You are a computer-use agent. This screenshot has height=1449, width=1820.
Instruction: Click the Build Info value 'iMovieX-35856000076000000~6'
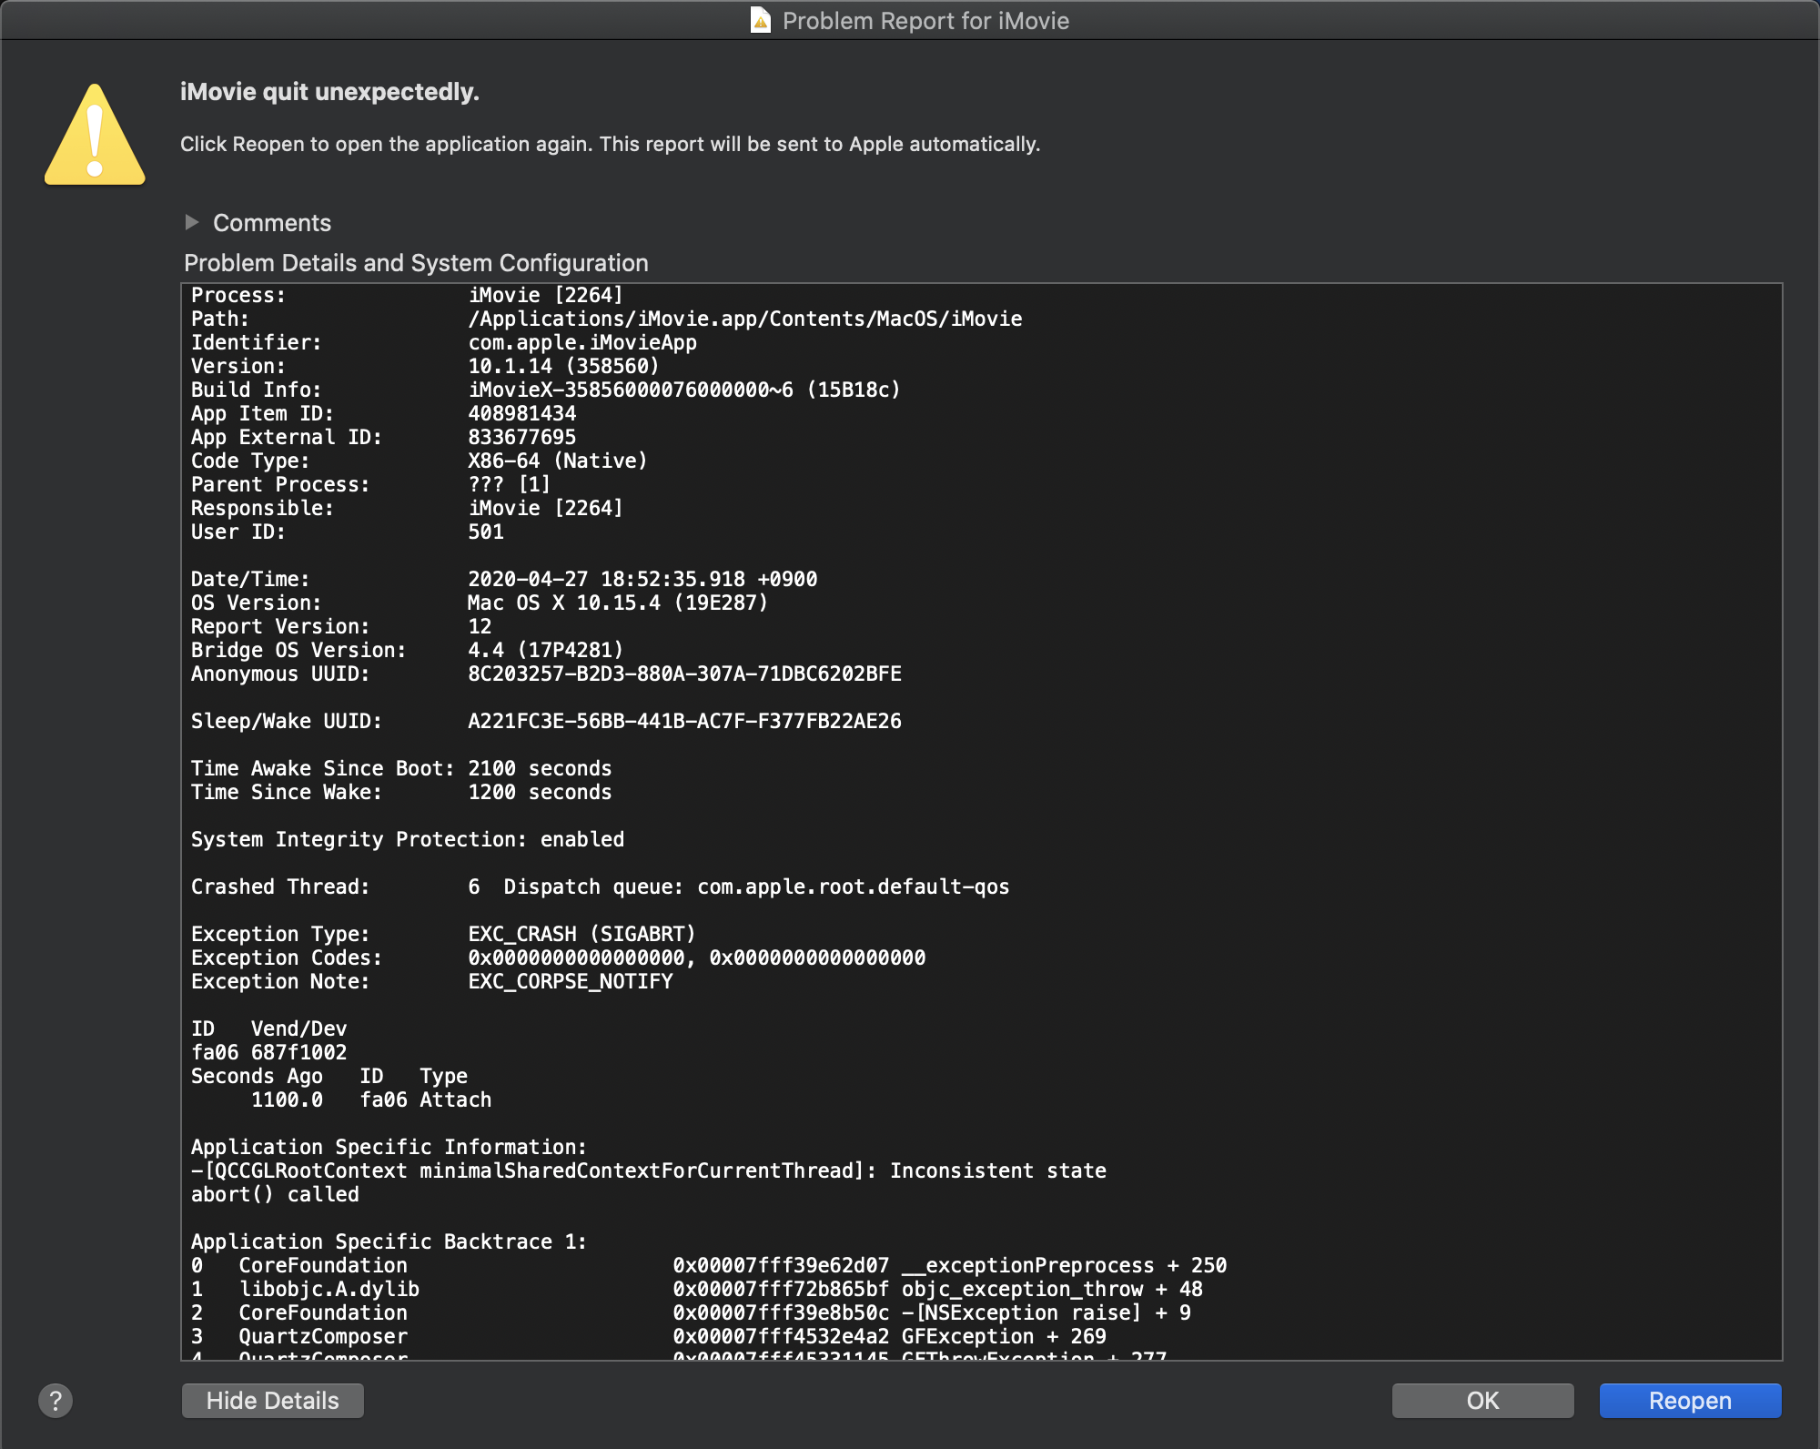click(x=631, y=390)
